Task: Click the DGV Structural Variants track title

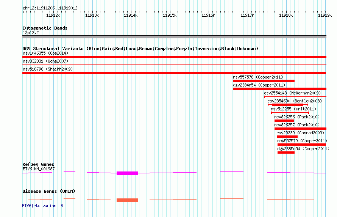Action: coord(140,49)
